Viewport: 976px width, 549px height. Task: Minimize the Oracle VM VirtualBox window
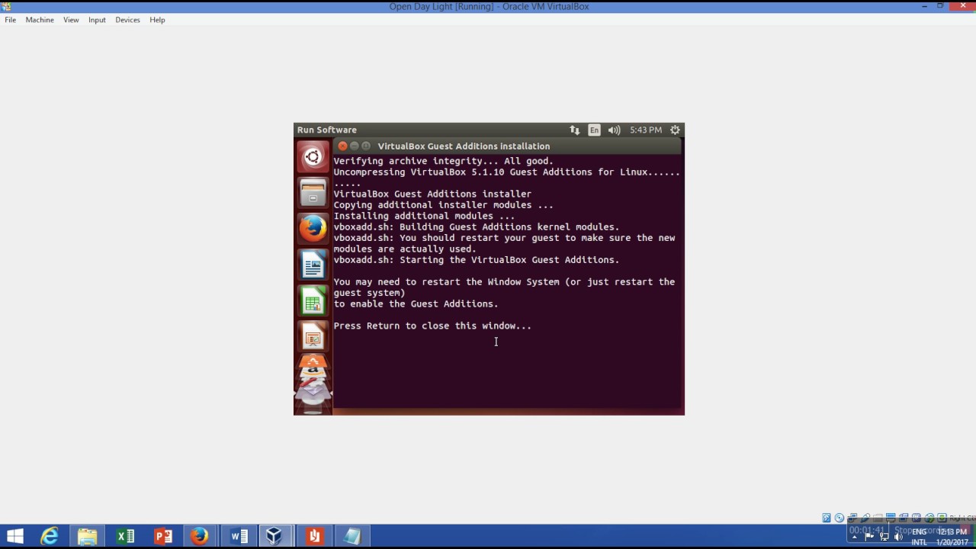pyautogui.click(x=924, y=6)
